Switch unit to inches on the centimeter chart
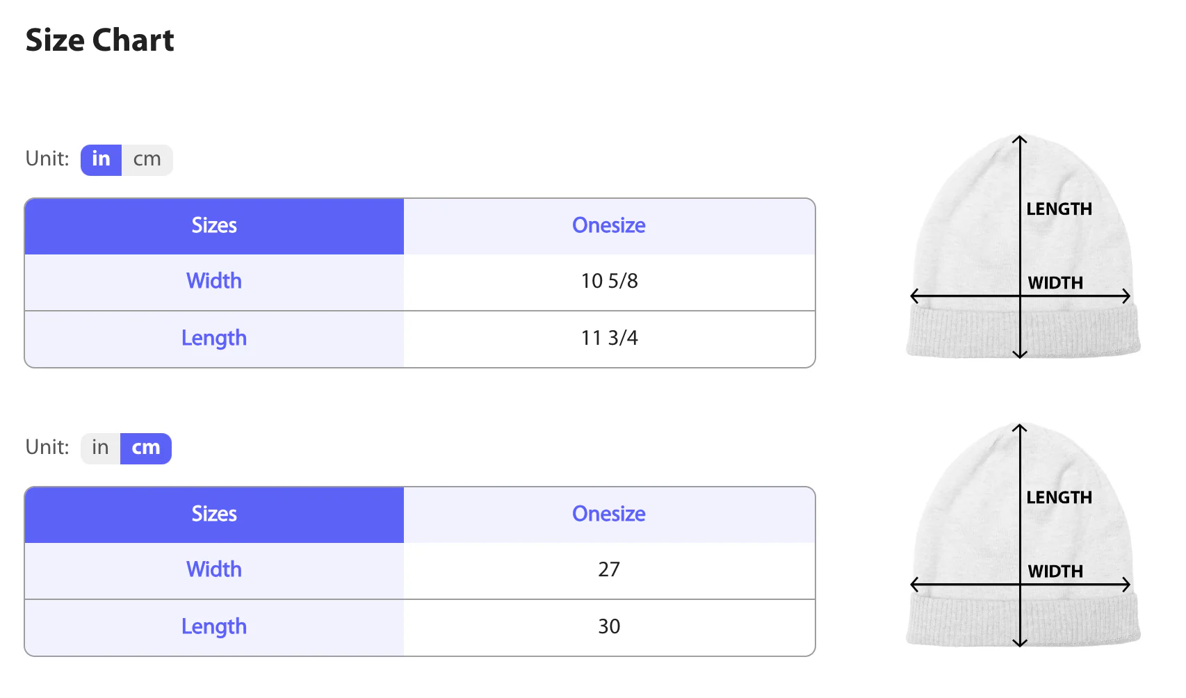1186x698 pixels. pyautogui.click(x=100, y=448)
